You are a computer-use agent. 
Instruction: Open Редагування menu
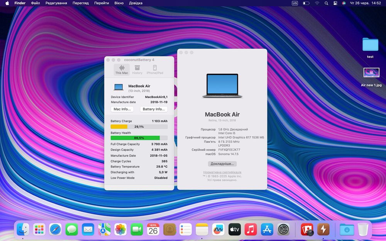pyautogui.click(x=56, y=3)
